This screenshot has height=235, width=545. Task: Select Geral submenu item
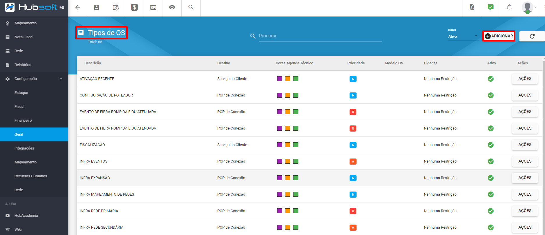(x=34, y=134)
